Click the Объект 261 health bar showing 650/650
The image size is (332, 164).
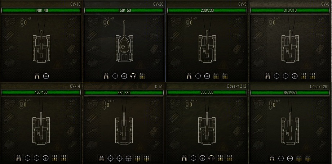[x=290, y=92]
